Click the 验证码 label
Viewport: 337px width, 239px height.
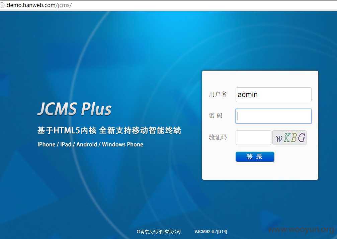218,137
